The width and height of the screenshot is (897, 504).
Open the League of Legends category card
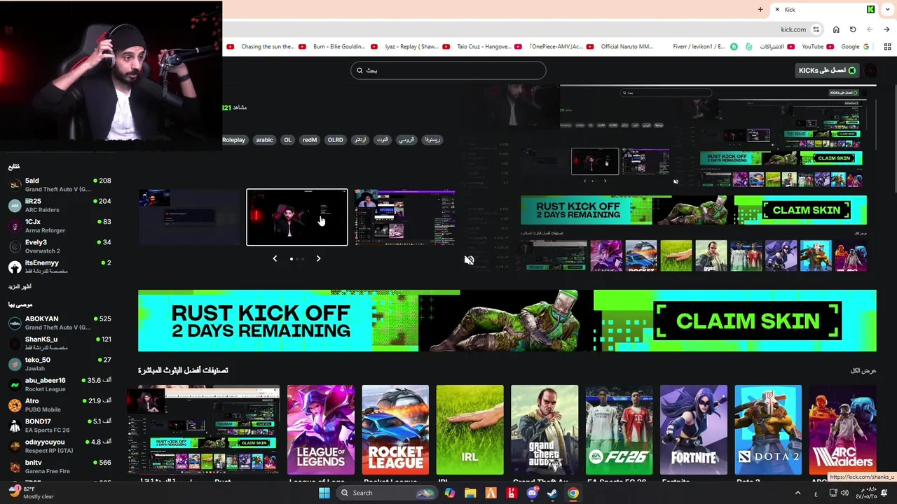point(321,430)
